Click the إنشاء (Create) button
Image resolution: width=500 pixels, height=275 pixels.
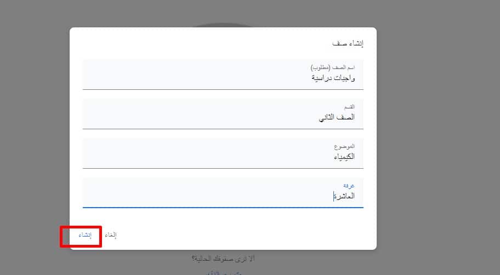(84, 235)
